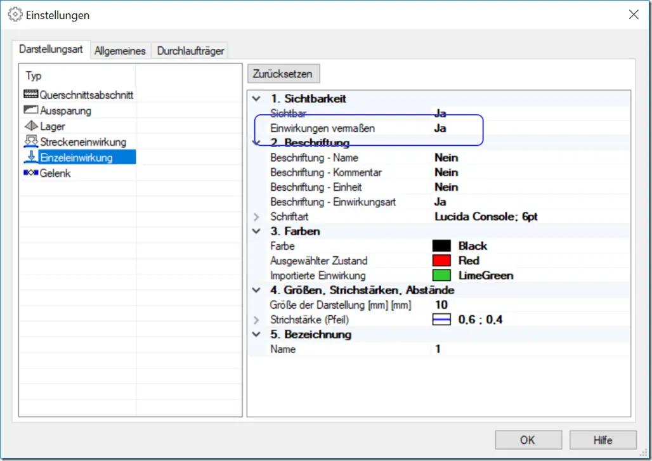
Task: Edit the Name value 1
Action: pos(438,349)
